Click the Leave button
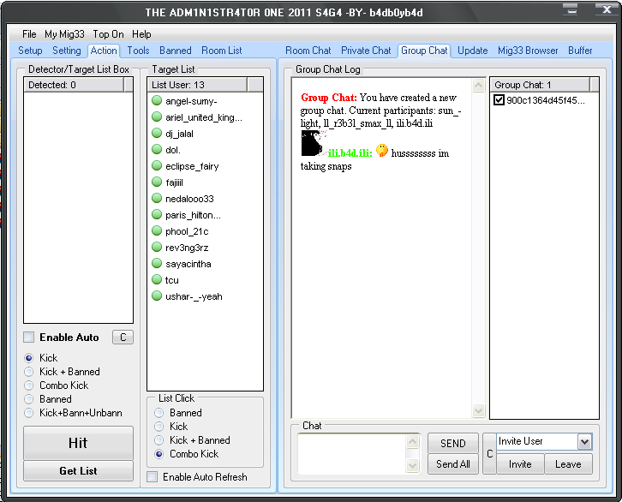The width and height of the screenshot is (622, 502). tap(568, 464)
